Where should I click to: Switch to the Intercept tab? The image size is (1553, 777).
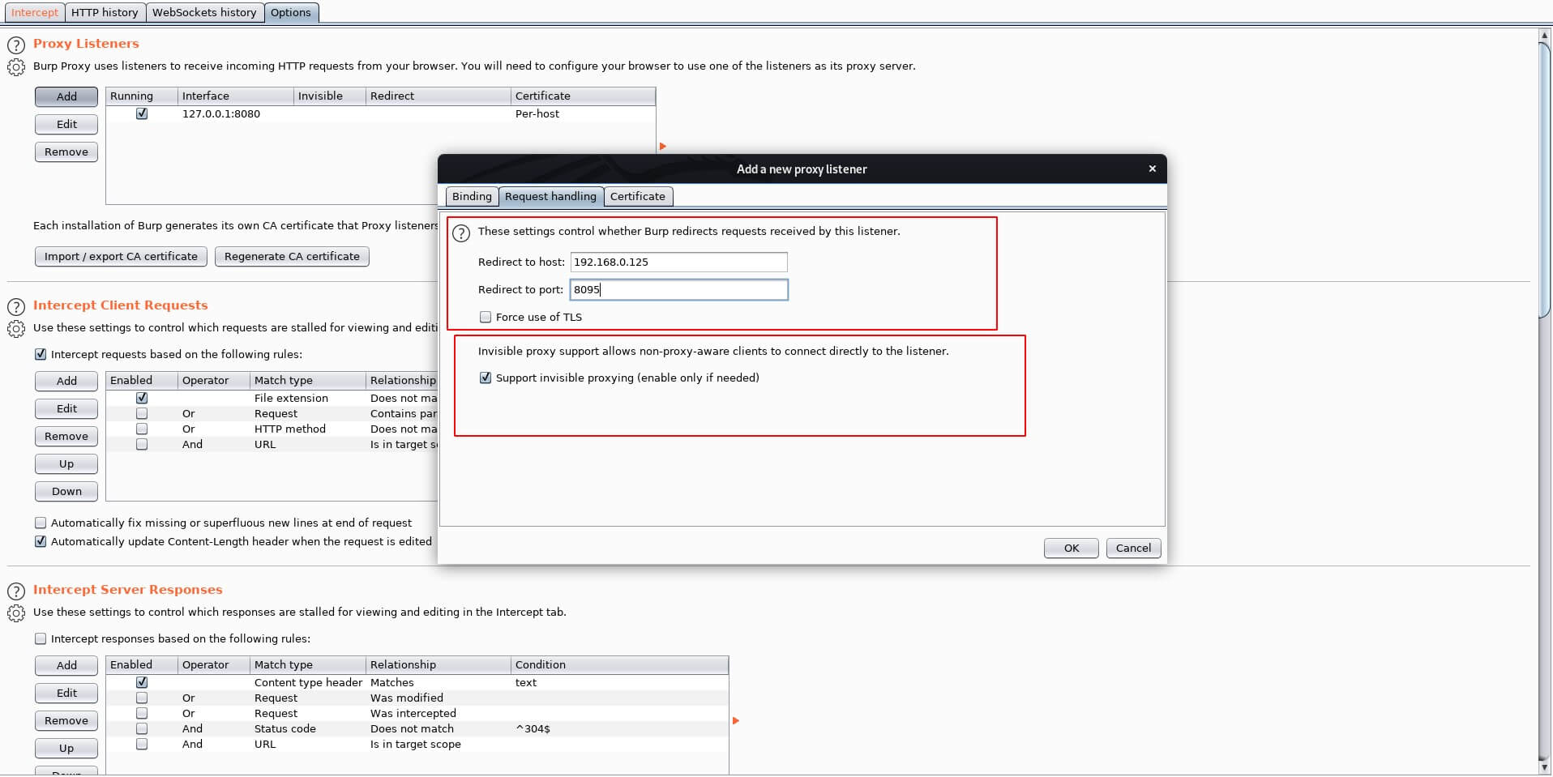click(34, 12)
